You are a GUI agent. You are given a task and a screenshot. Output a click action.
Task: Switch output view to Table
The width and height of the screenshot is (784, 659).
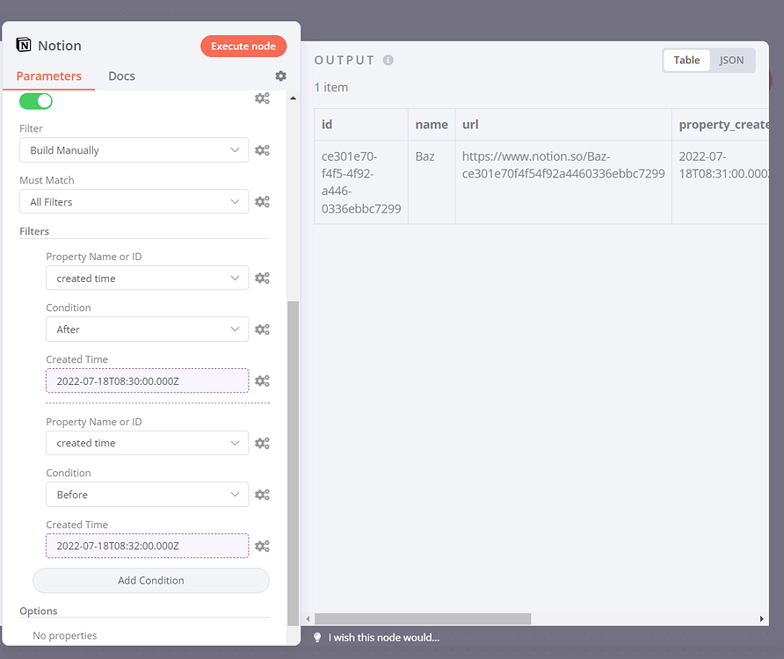pyautogui.click(x=686, y=60)
